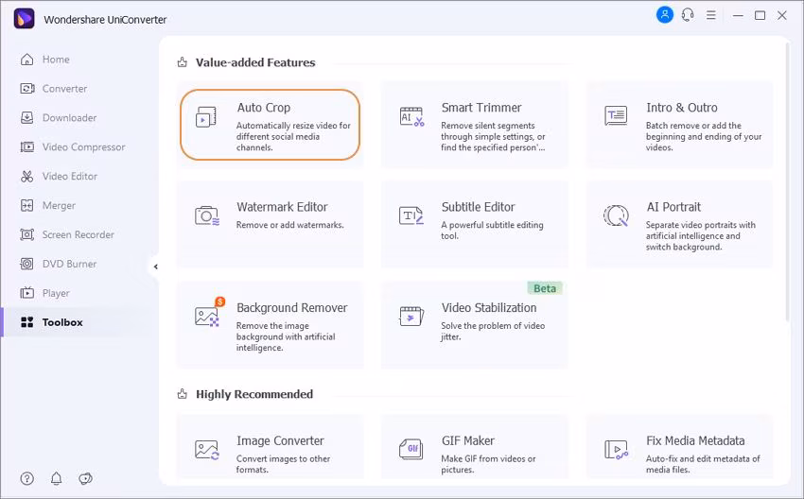
Task: Open the Video Compressor section
Action: tap(83, 147)
